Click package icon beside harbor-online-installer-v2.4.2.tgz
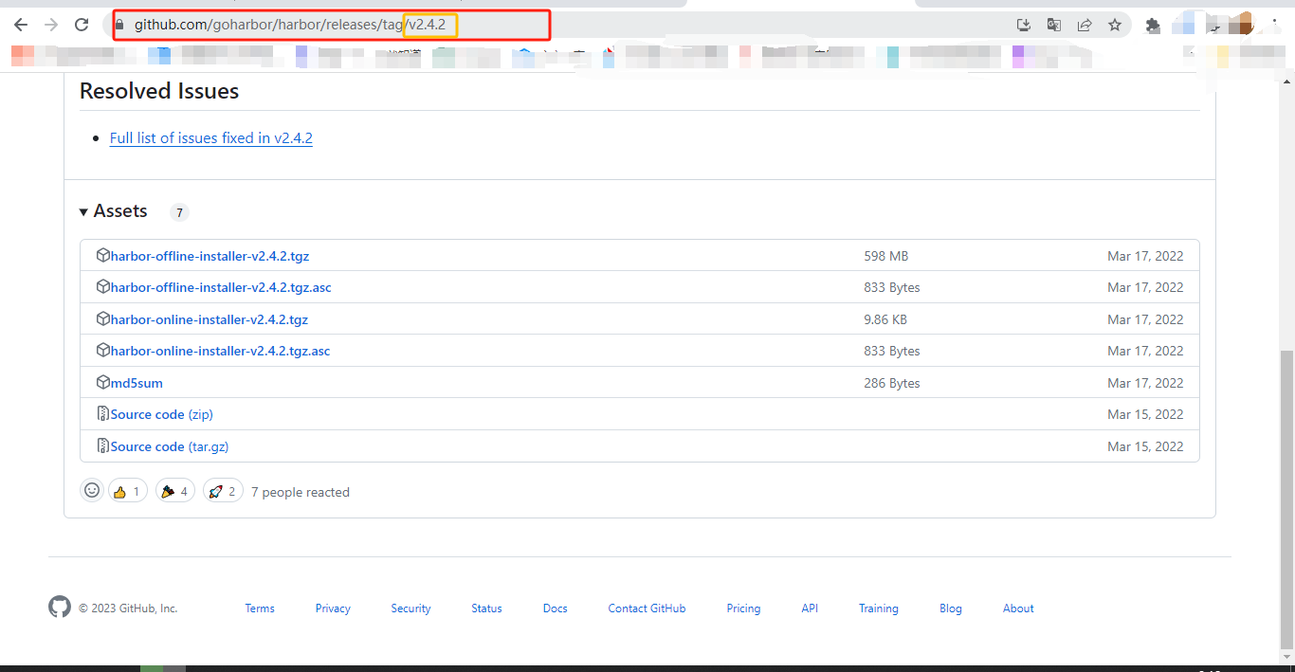1295x672 pixels. tap(103, 318)
